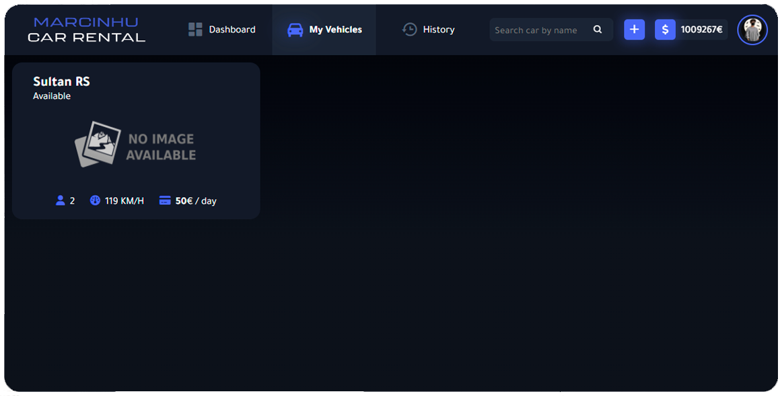Screen dimensions: 782x396
Task: Click the payment card icon by 50€
Action: pos(165,200)
